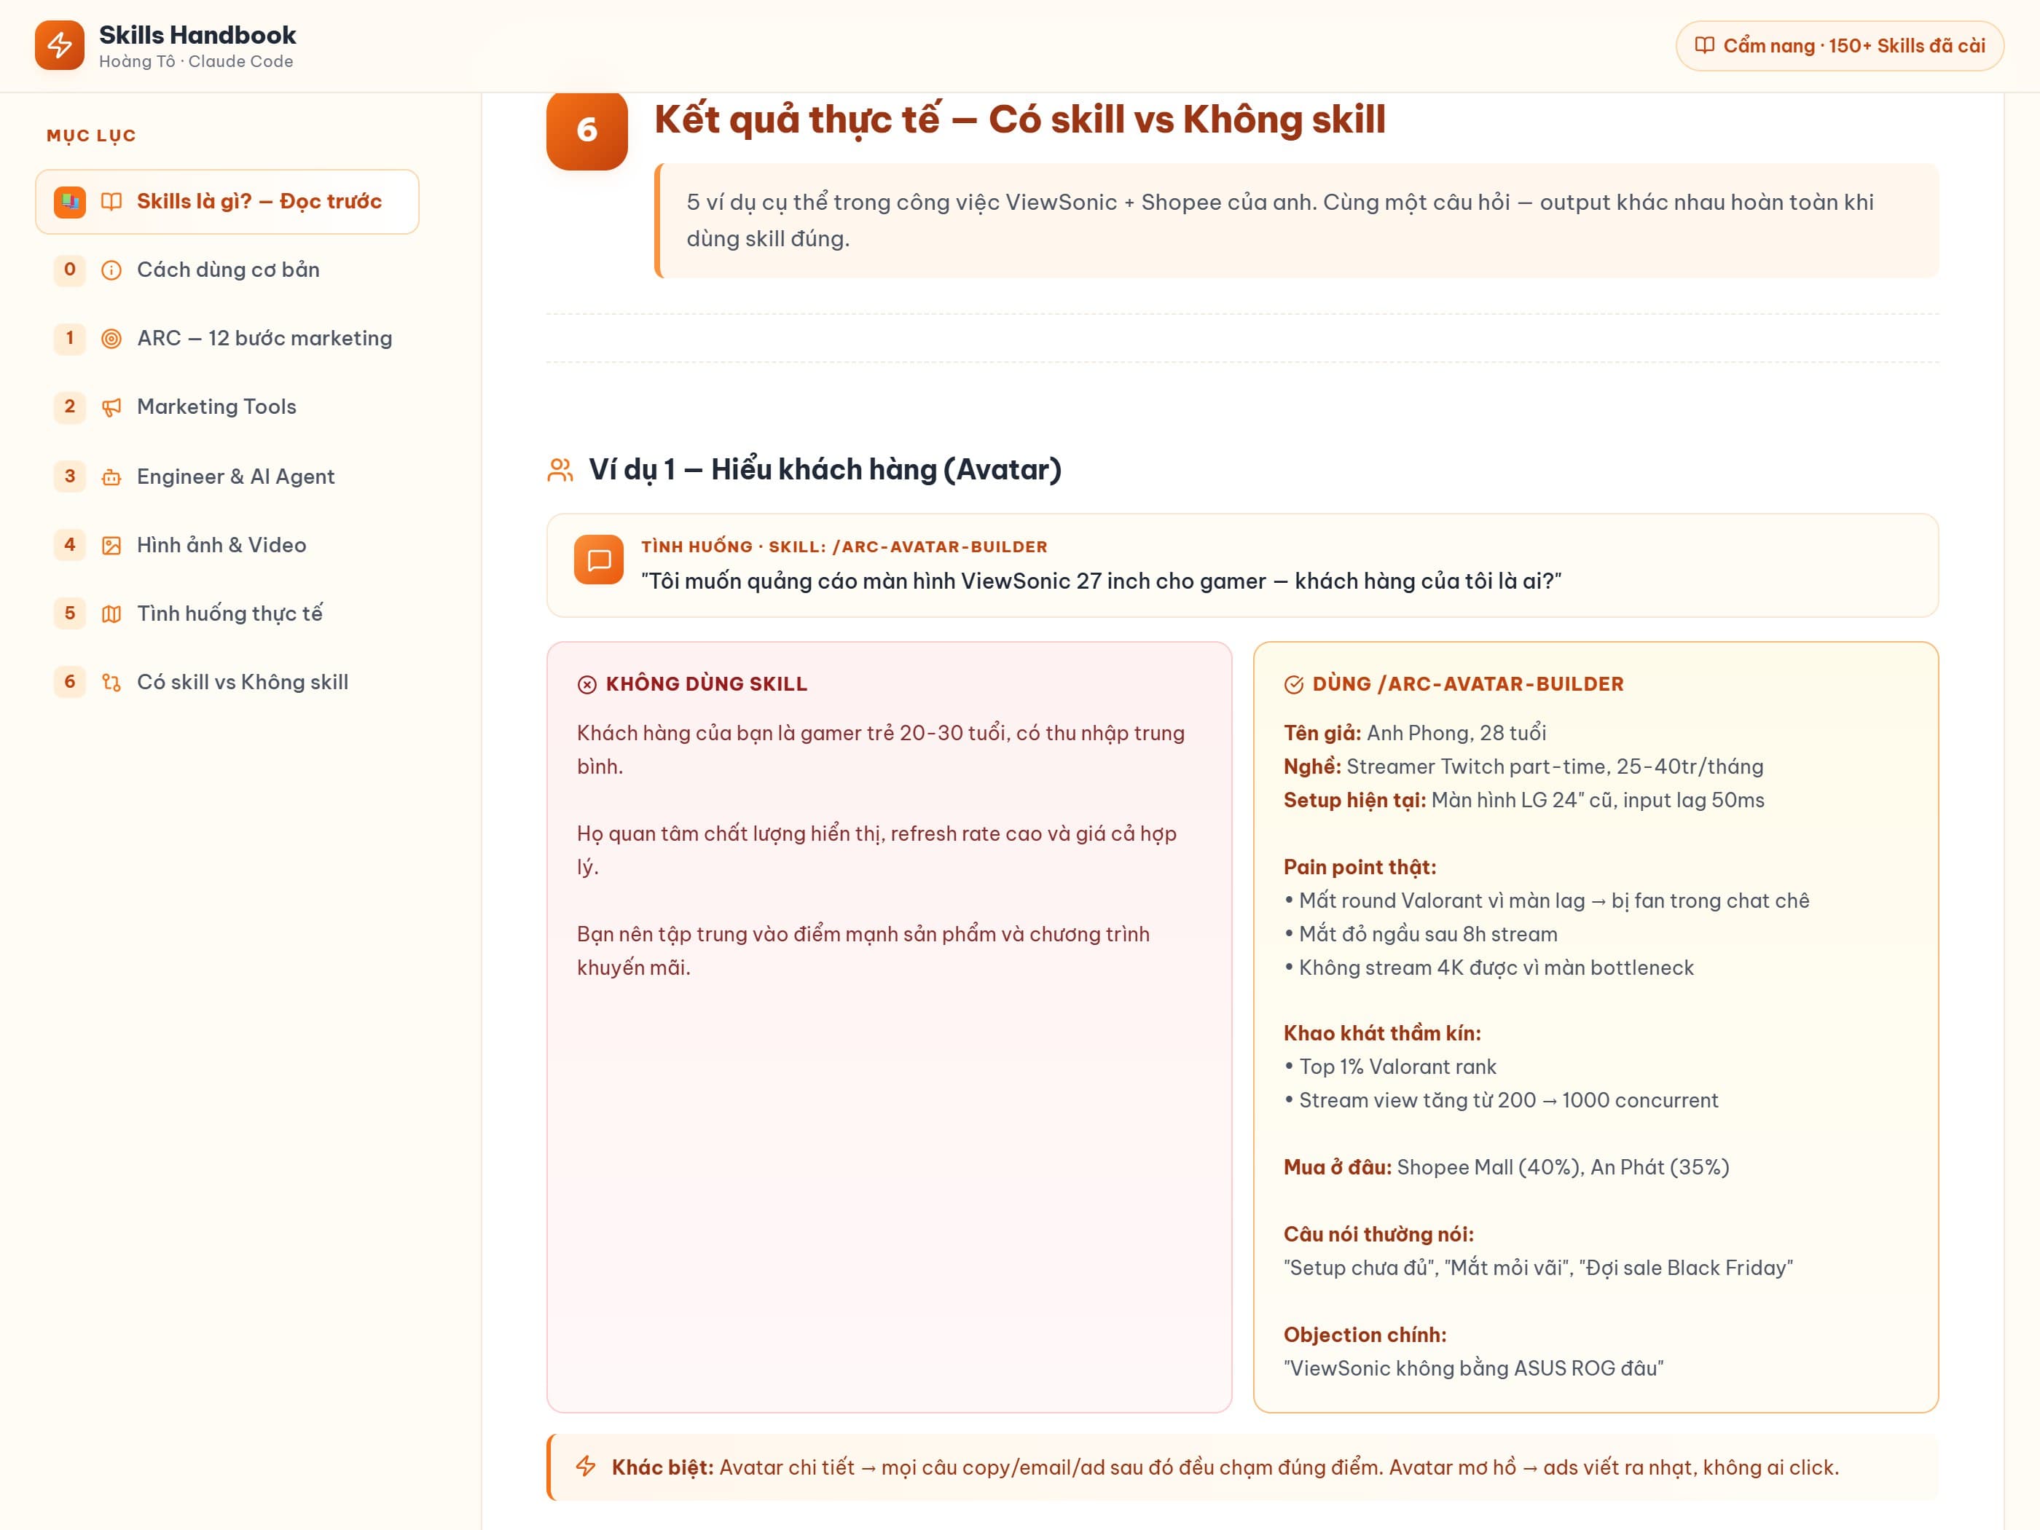
Task: Click Không stream 4K bullet point
Action: [1488, 968]
